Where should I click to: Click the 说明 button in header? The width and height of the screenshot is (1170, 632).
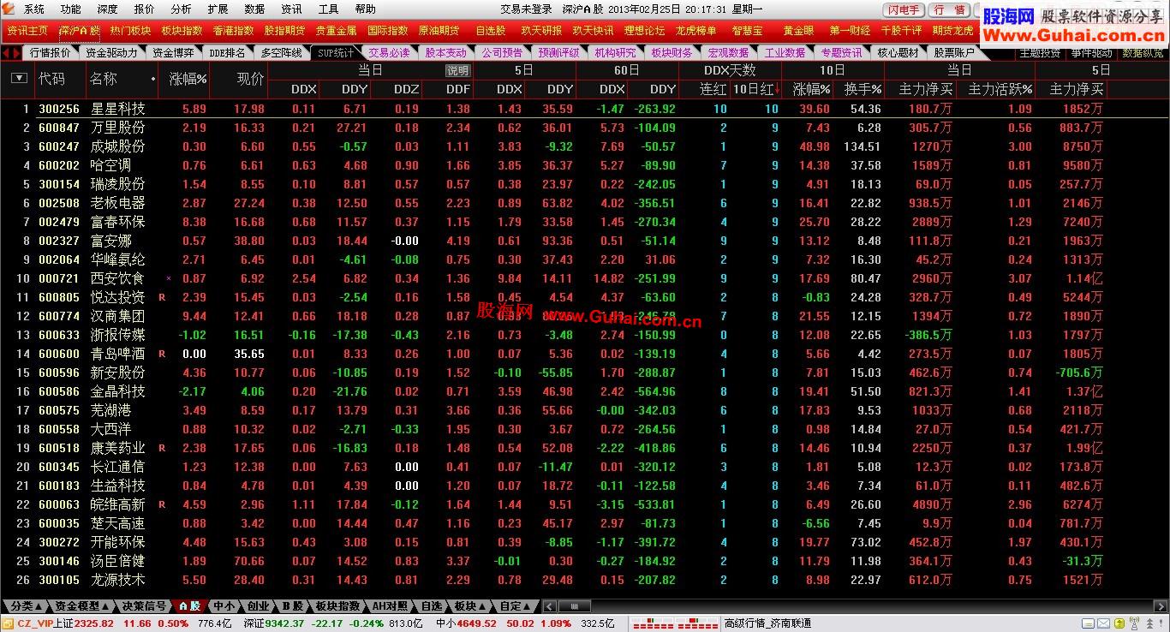click(x=457, y=70)
